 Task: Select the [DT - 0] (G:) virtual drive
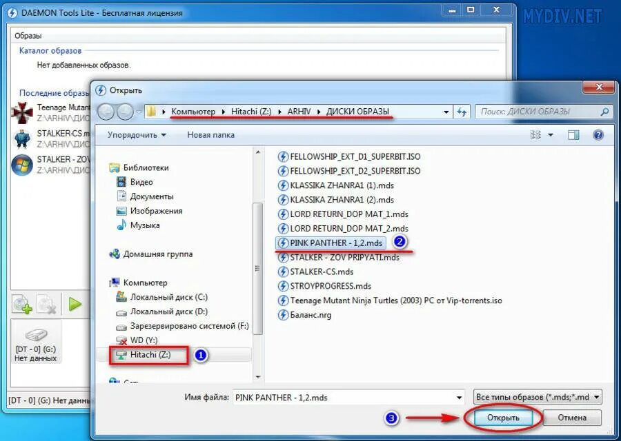[36, 342]
